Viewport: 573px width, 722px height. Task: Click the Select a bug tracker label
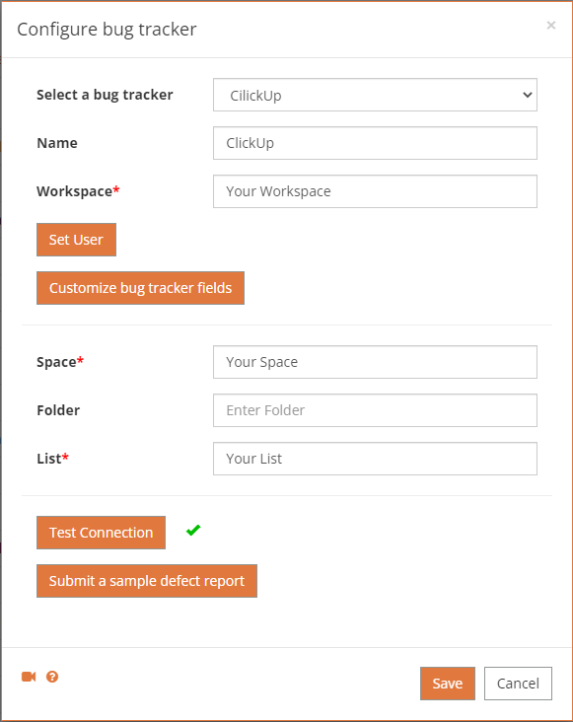click(105, 95)
